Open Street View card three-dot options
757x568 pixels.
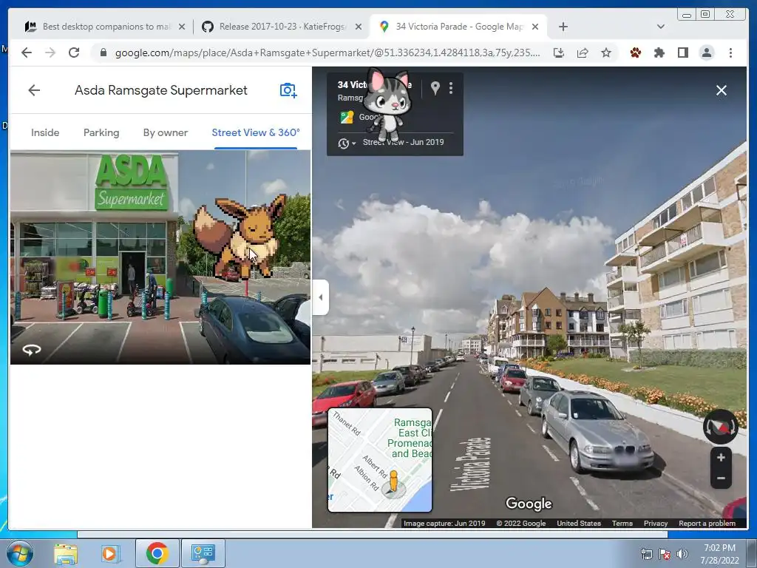[x=451, y=88]
